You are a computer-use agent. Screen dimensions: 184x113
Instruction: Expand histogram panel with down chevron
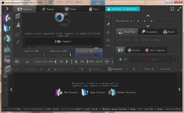click(148, 26)
